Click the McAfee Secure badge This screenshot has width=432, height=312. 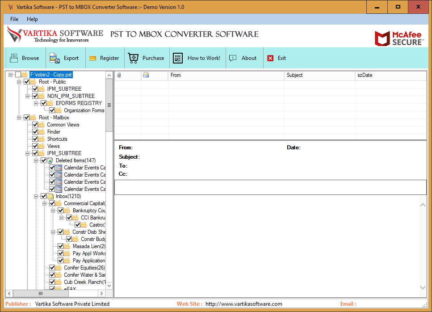click(399, 38)
